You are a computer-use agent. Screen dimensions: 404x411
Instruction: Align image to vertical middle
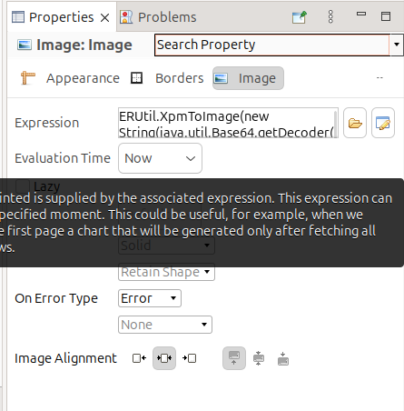click(x=259, y=358)
